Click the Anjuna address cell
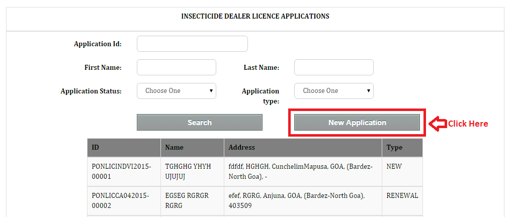511x217 pixels. [x=303, y=201]
